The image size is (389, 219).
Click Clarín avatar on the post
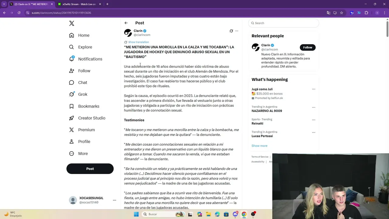(128, 33)
